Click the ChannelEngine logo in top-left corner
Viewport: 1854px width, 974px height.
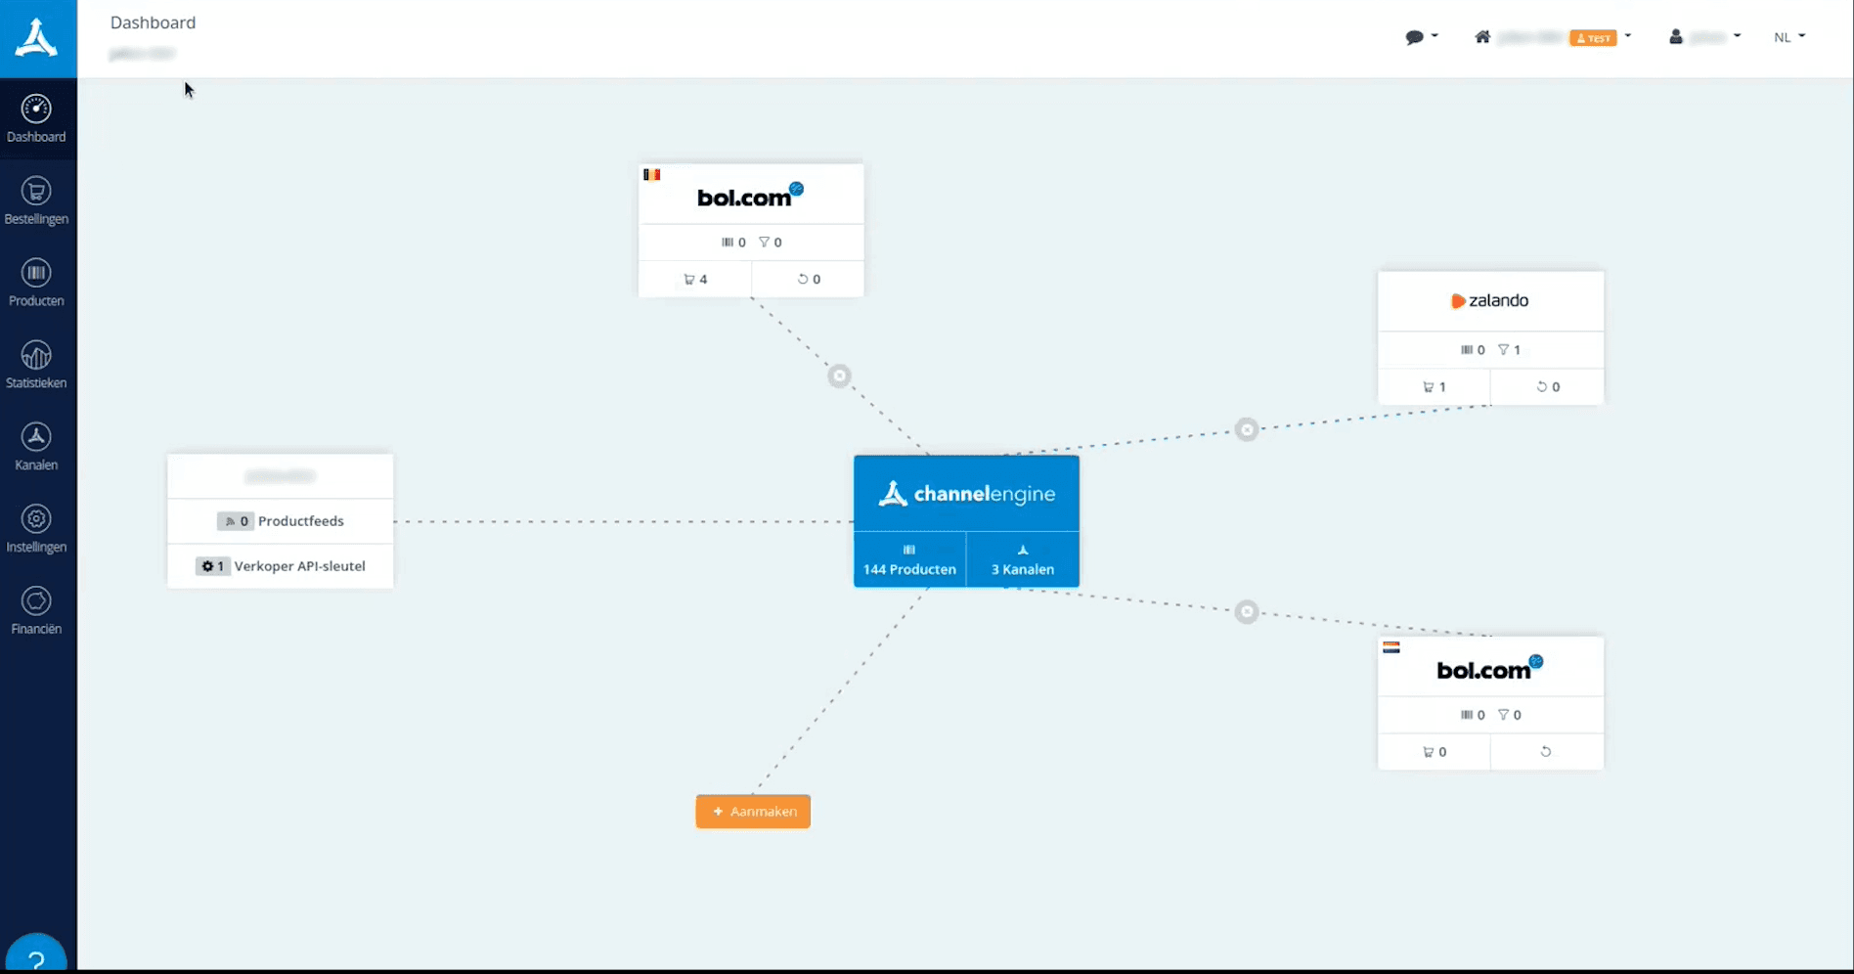(x=37, y=38)
